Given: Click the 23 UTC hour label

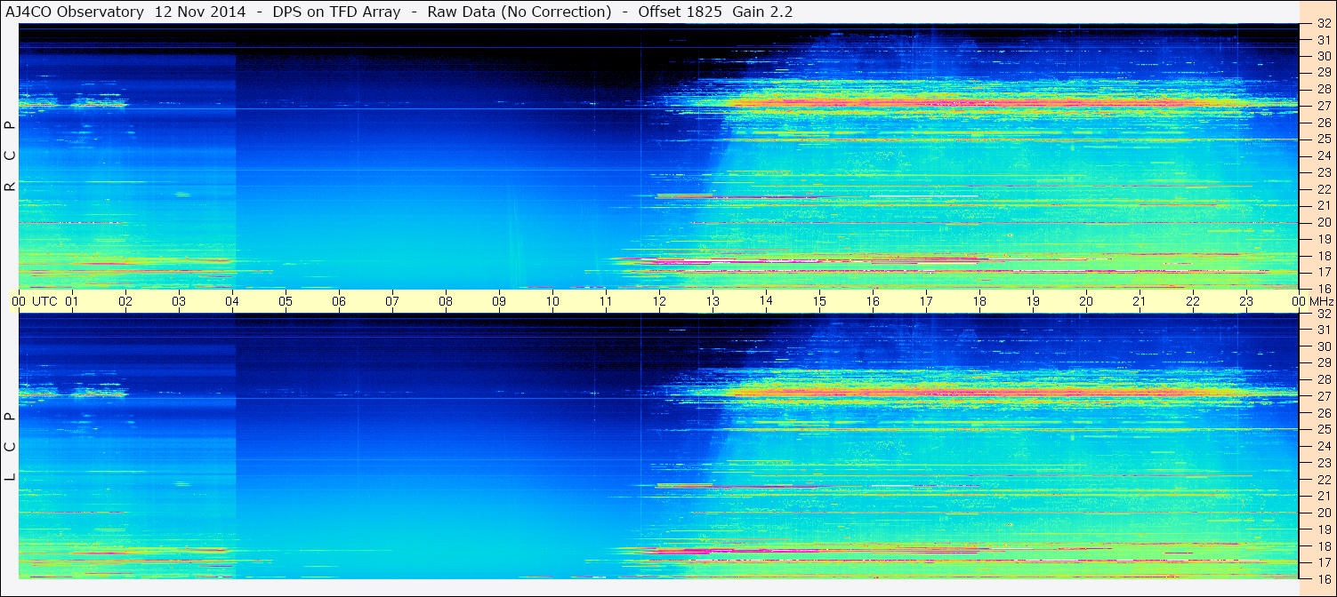Looking at the screenshot, I should coord(1246,301).
